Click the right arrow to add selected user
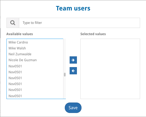 [x=73, y=60]
